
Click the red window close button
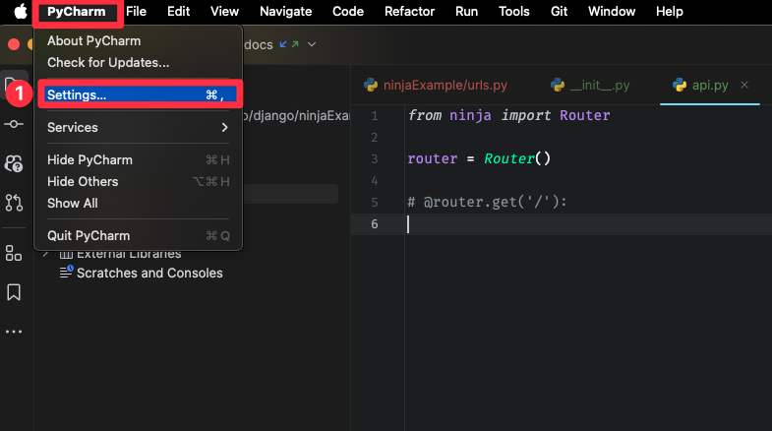[14, 44]
